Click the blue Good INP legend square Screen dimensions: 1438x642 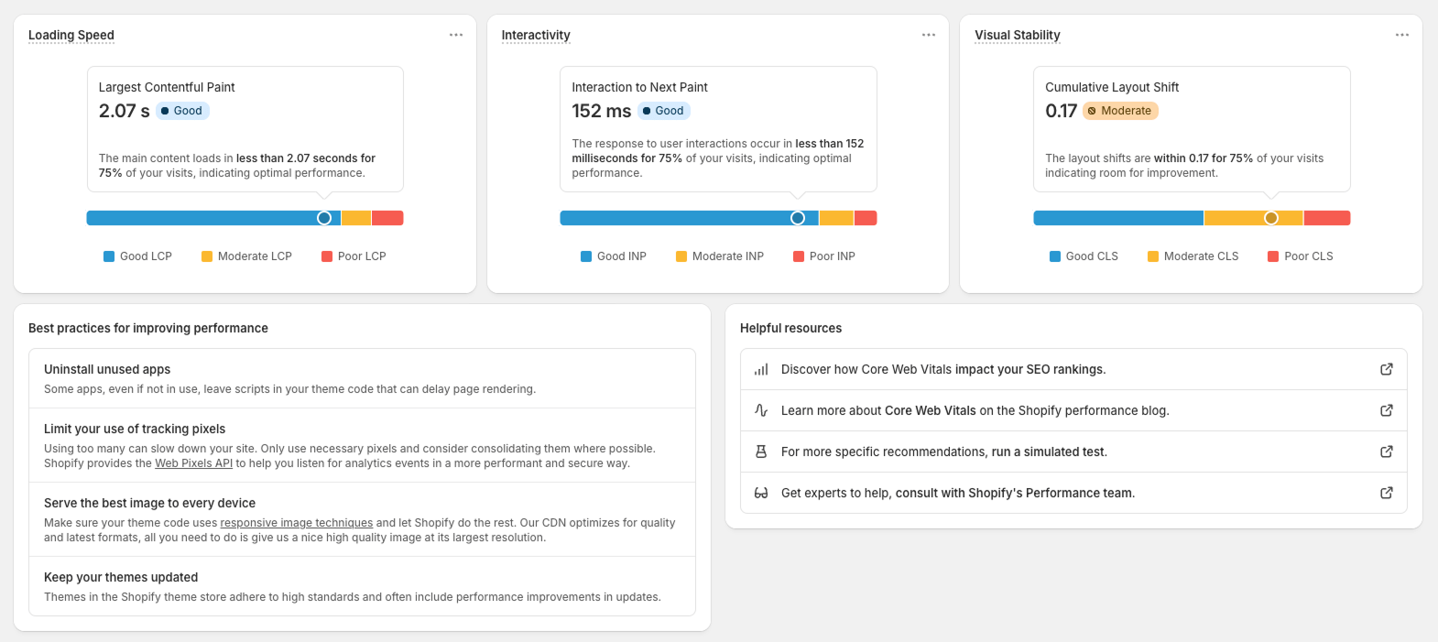click(x=586, y=256)
